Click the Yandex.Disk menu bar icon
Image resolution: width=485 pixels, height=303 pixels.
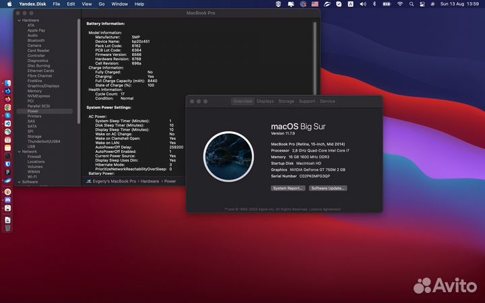(x=327, y=4)
